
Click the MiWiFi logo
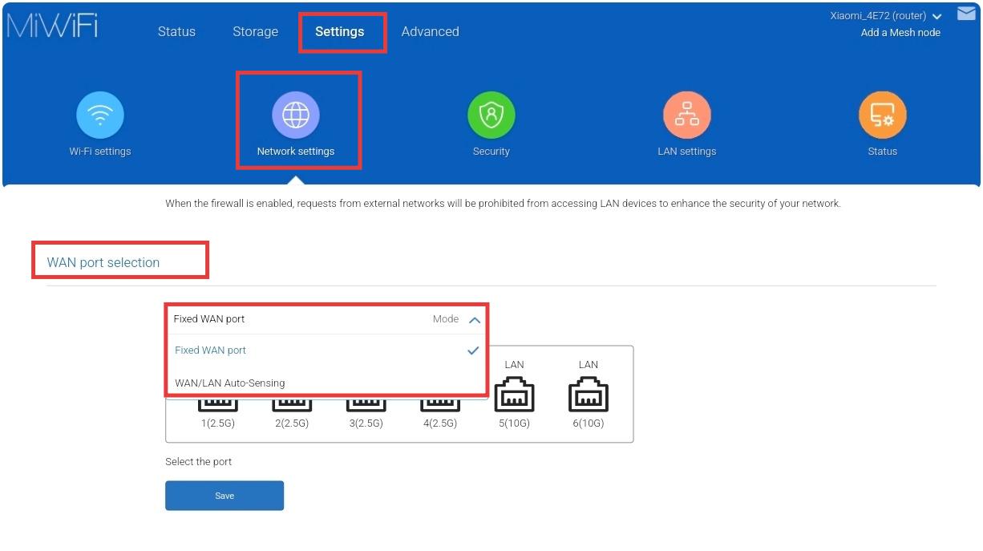tap(53, 26)
